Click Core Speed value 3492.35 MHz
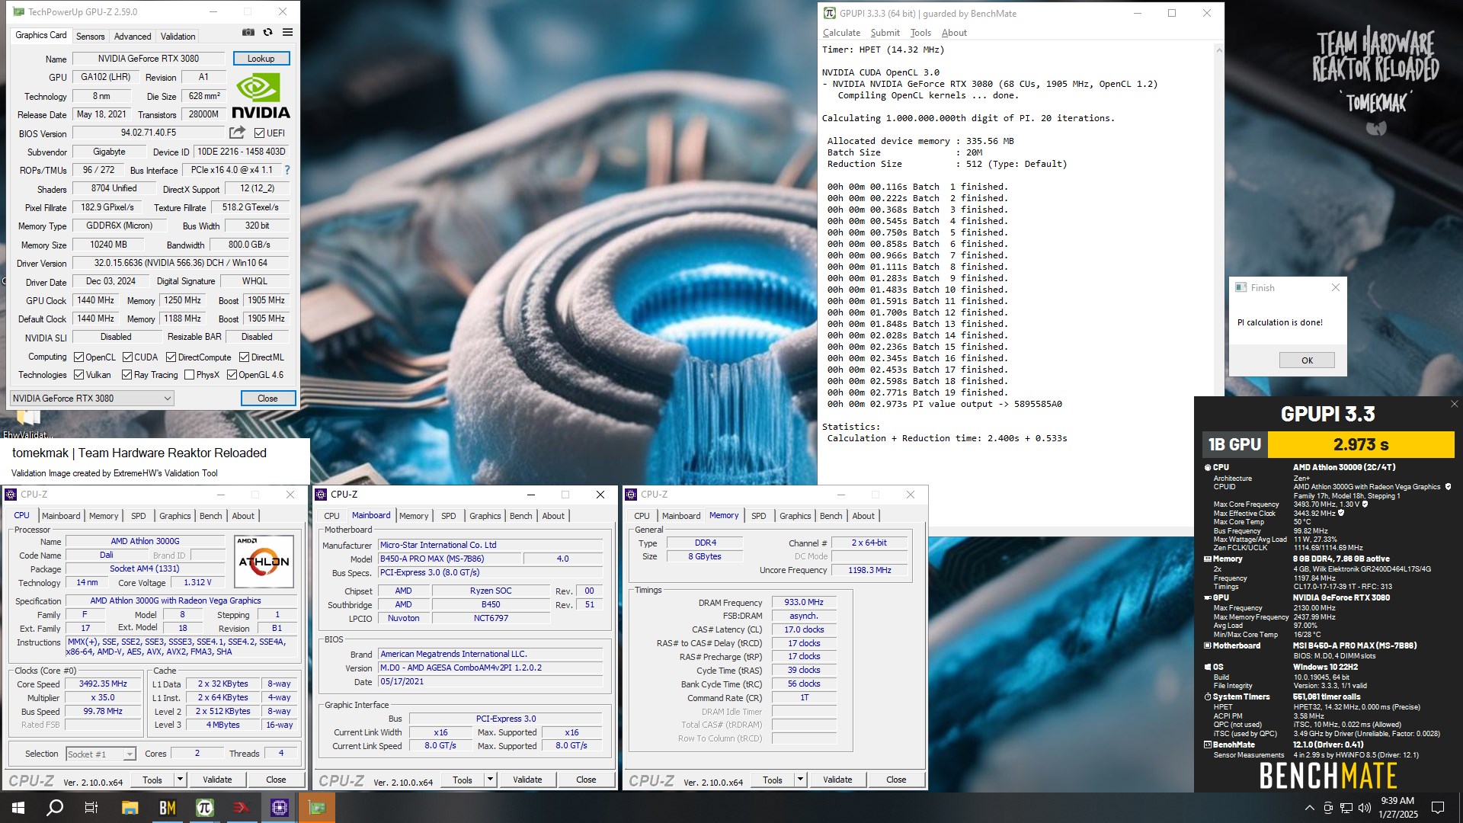Image resolution: width=1463 pixels, height=823 pixels. [x=103, y=684]
